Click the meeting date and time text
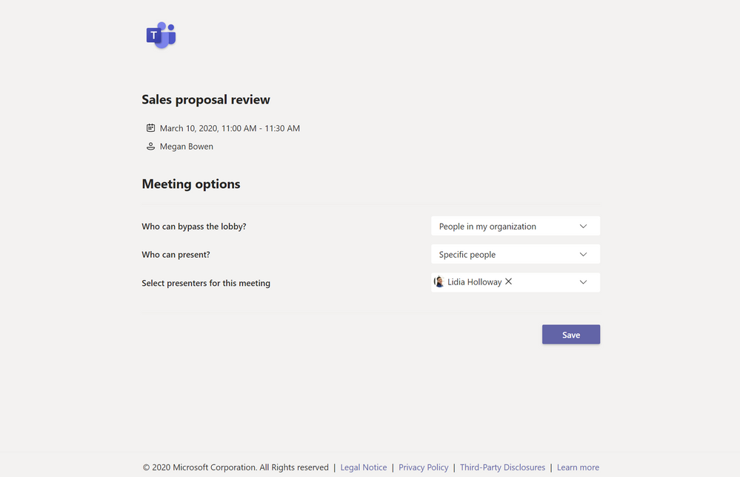Screen dimensions: 740x477 tap(230, 128)
